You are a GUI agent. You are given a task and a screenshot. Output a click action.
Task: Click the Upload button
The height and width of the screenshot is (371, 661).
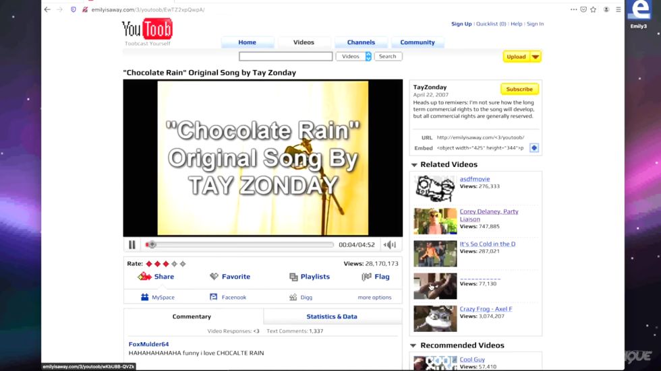point(516,57)
